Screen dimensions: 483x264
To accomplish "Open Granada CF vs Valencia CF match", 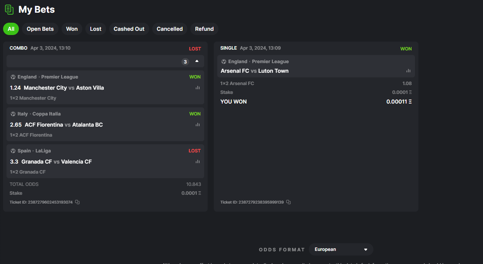I will pos(57,162).
